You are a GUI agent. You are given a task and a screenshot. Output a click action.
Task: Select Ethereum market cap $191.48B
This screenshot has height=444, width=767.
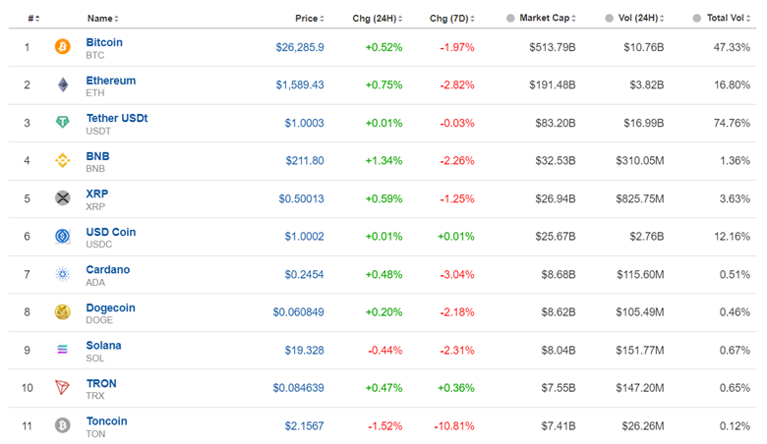point(553,85)
